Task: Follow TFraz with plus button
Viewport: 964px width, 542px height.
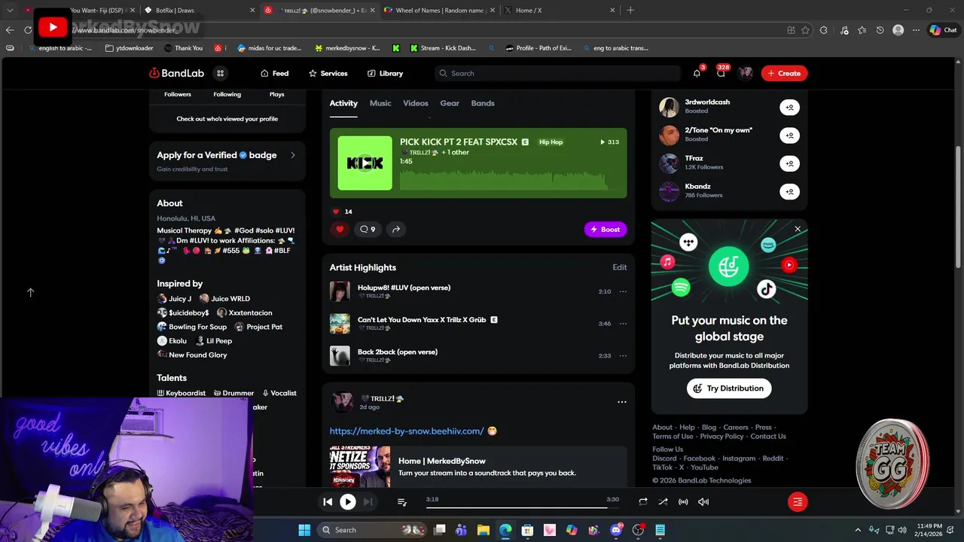Action: (x=789, y=163)
